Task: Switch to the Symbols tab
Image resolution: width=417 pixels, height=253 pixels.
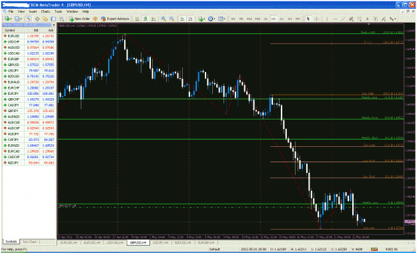Action: (x=11, y=242)
